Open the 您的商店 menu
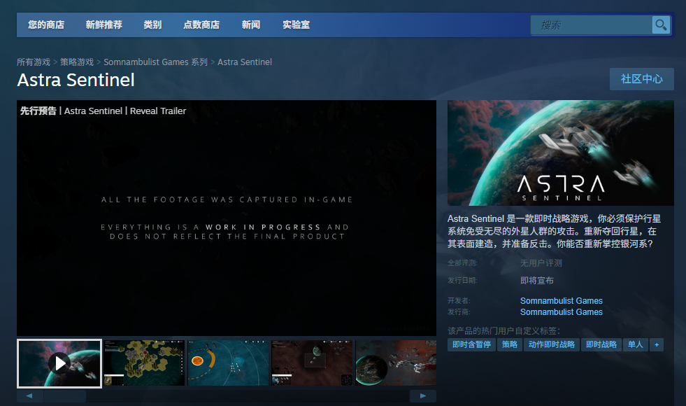Image resolution: width=686 pixels, height=406 pixels. point(45,24)
